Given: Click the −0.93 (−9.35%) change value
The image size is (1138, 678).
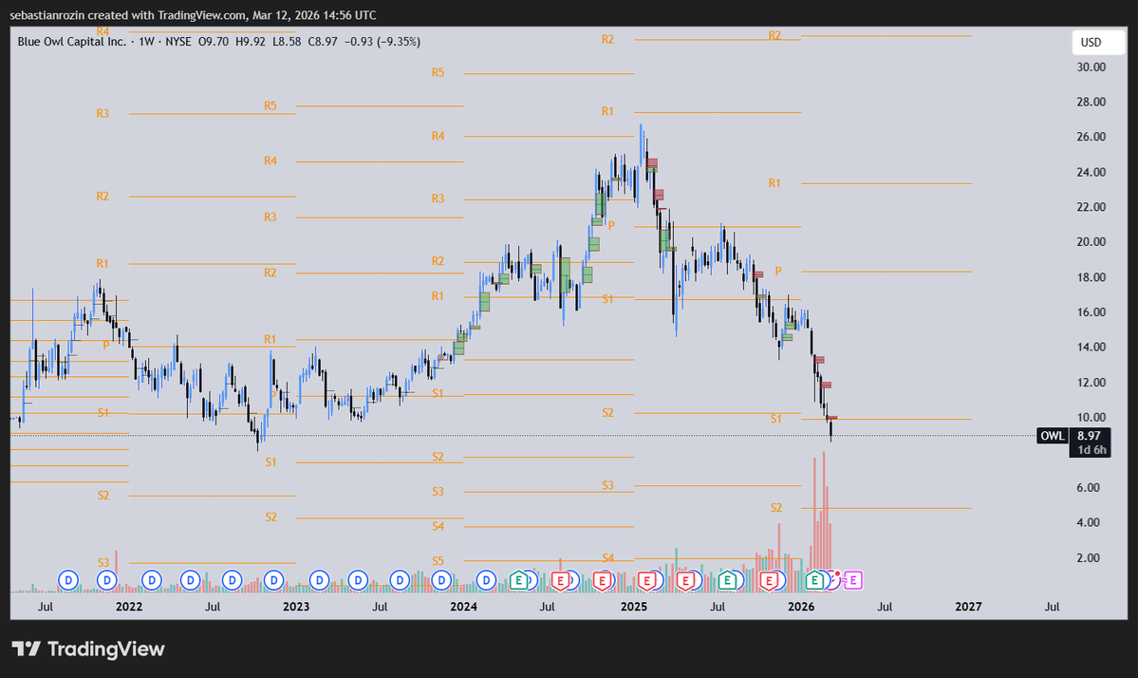Looking at the screenshot, I should [382, 42].
